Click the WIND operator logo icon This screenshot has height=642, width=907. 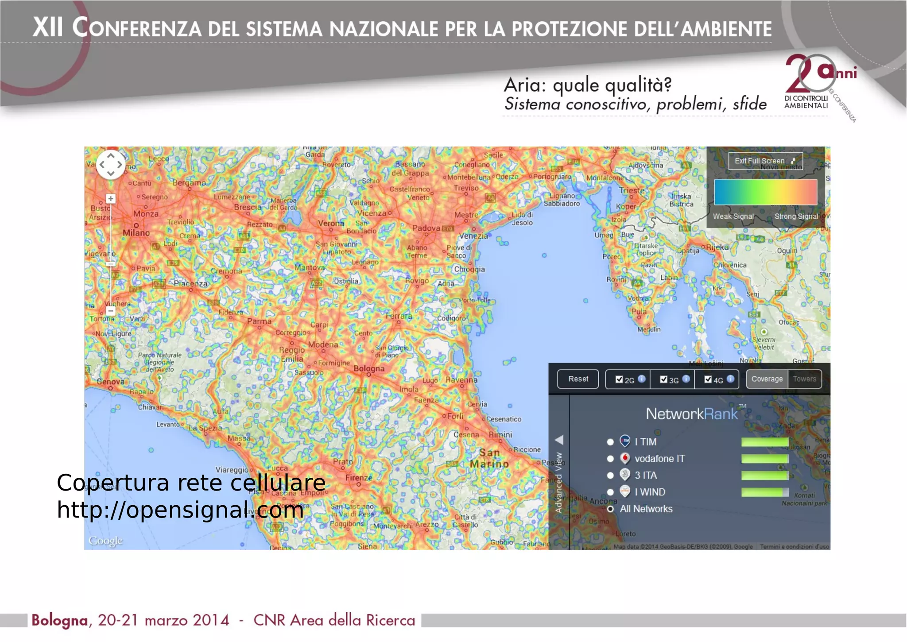pos(625,491)
